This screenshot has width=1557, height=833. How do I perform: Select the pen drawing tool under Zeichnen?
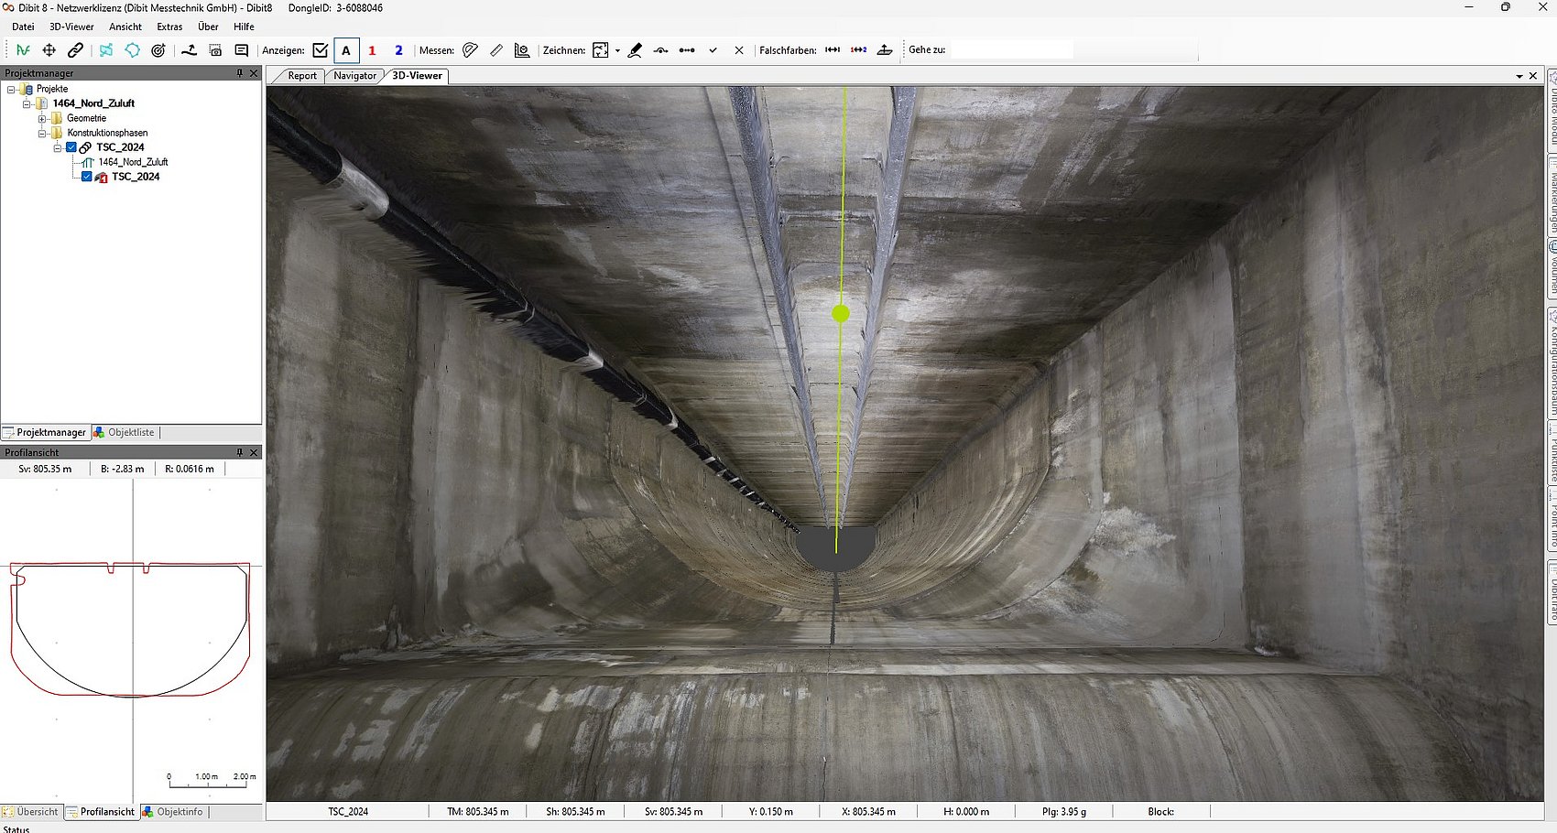635,50
